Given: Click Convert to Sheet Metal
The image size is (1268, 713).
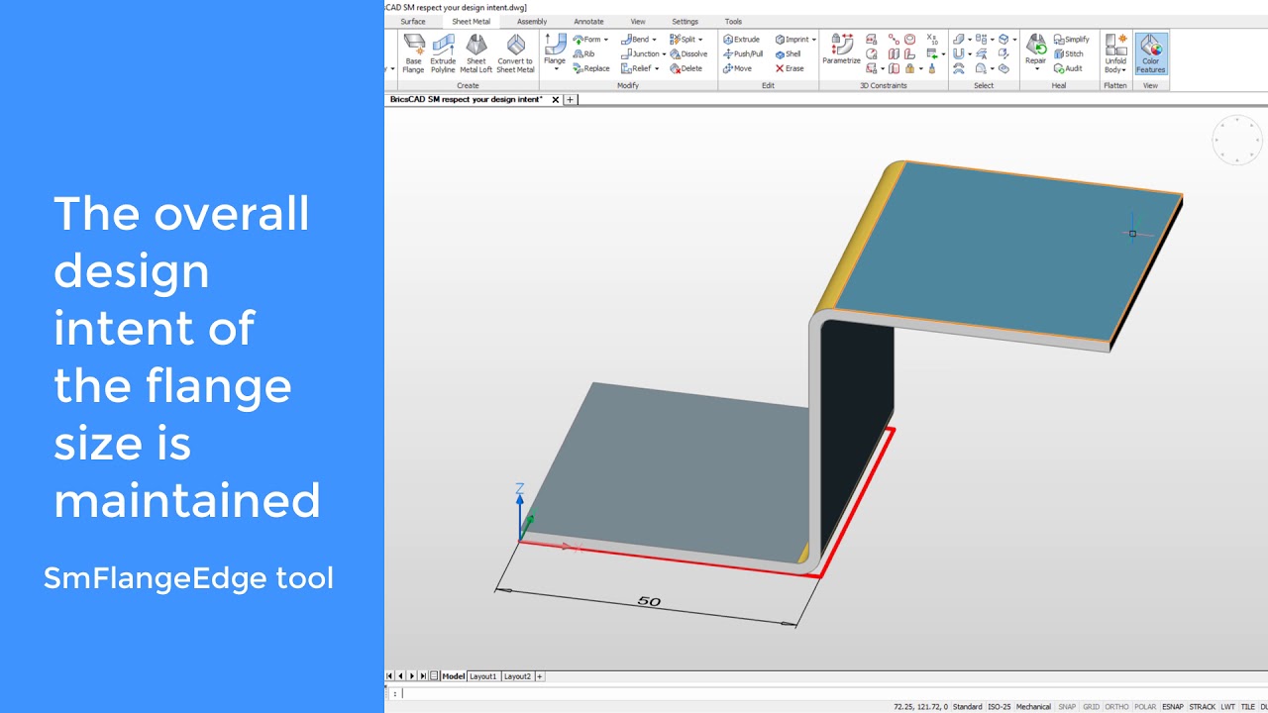Looking at the screenshot, I should pos(515,53).
